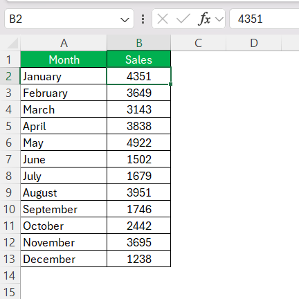
Task: Click the sales value 1746
Action: [139, 209]
